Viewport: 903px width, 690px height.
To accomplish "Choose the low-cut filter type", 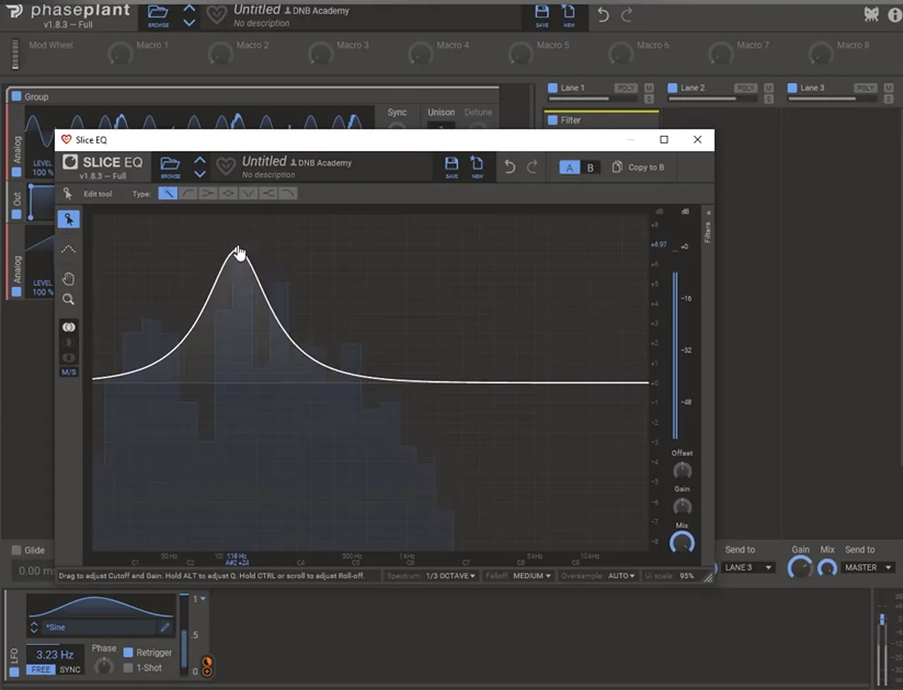I will (x=188, y=193).
